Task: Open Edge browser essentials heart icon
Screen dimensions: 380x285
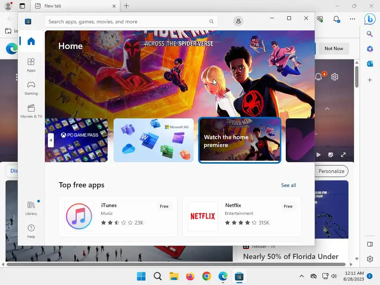Action: coord(320,19)
